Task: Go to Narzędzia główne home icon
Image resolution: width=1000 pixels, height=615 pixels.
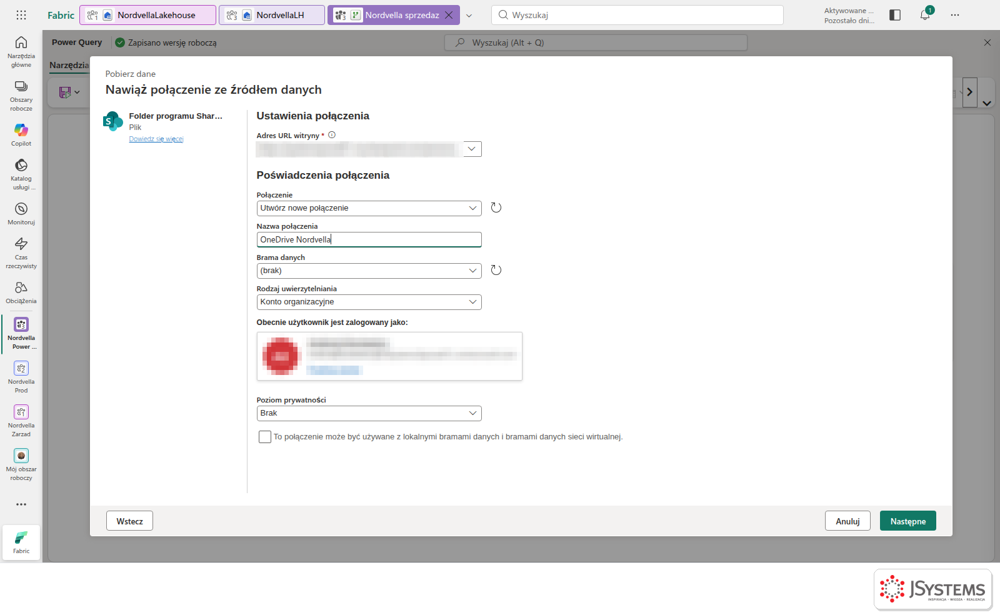Action: [21, 51]
